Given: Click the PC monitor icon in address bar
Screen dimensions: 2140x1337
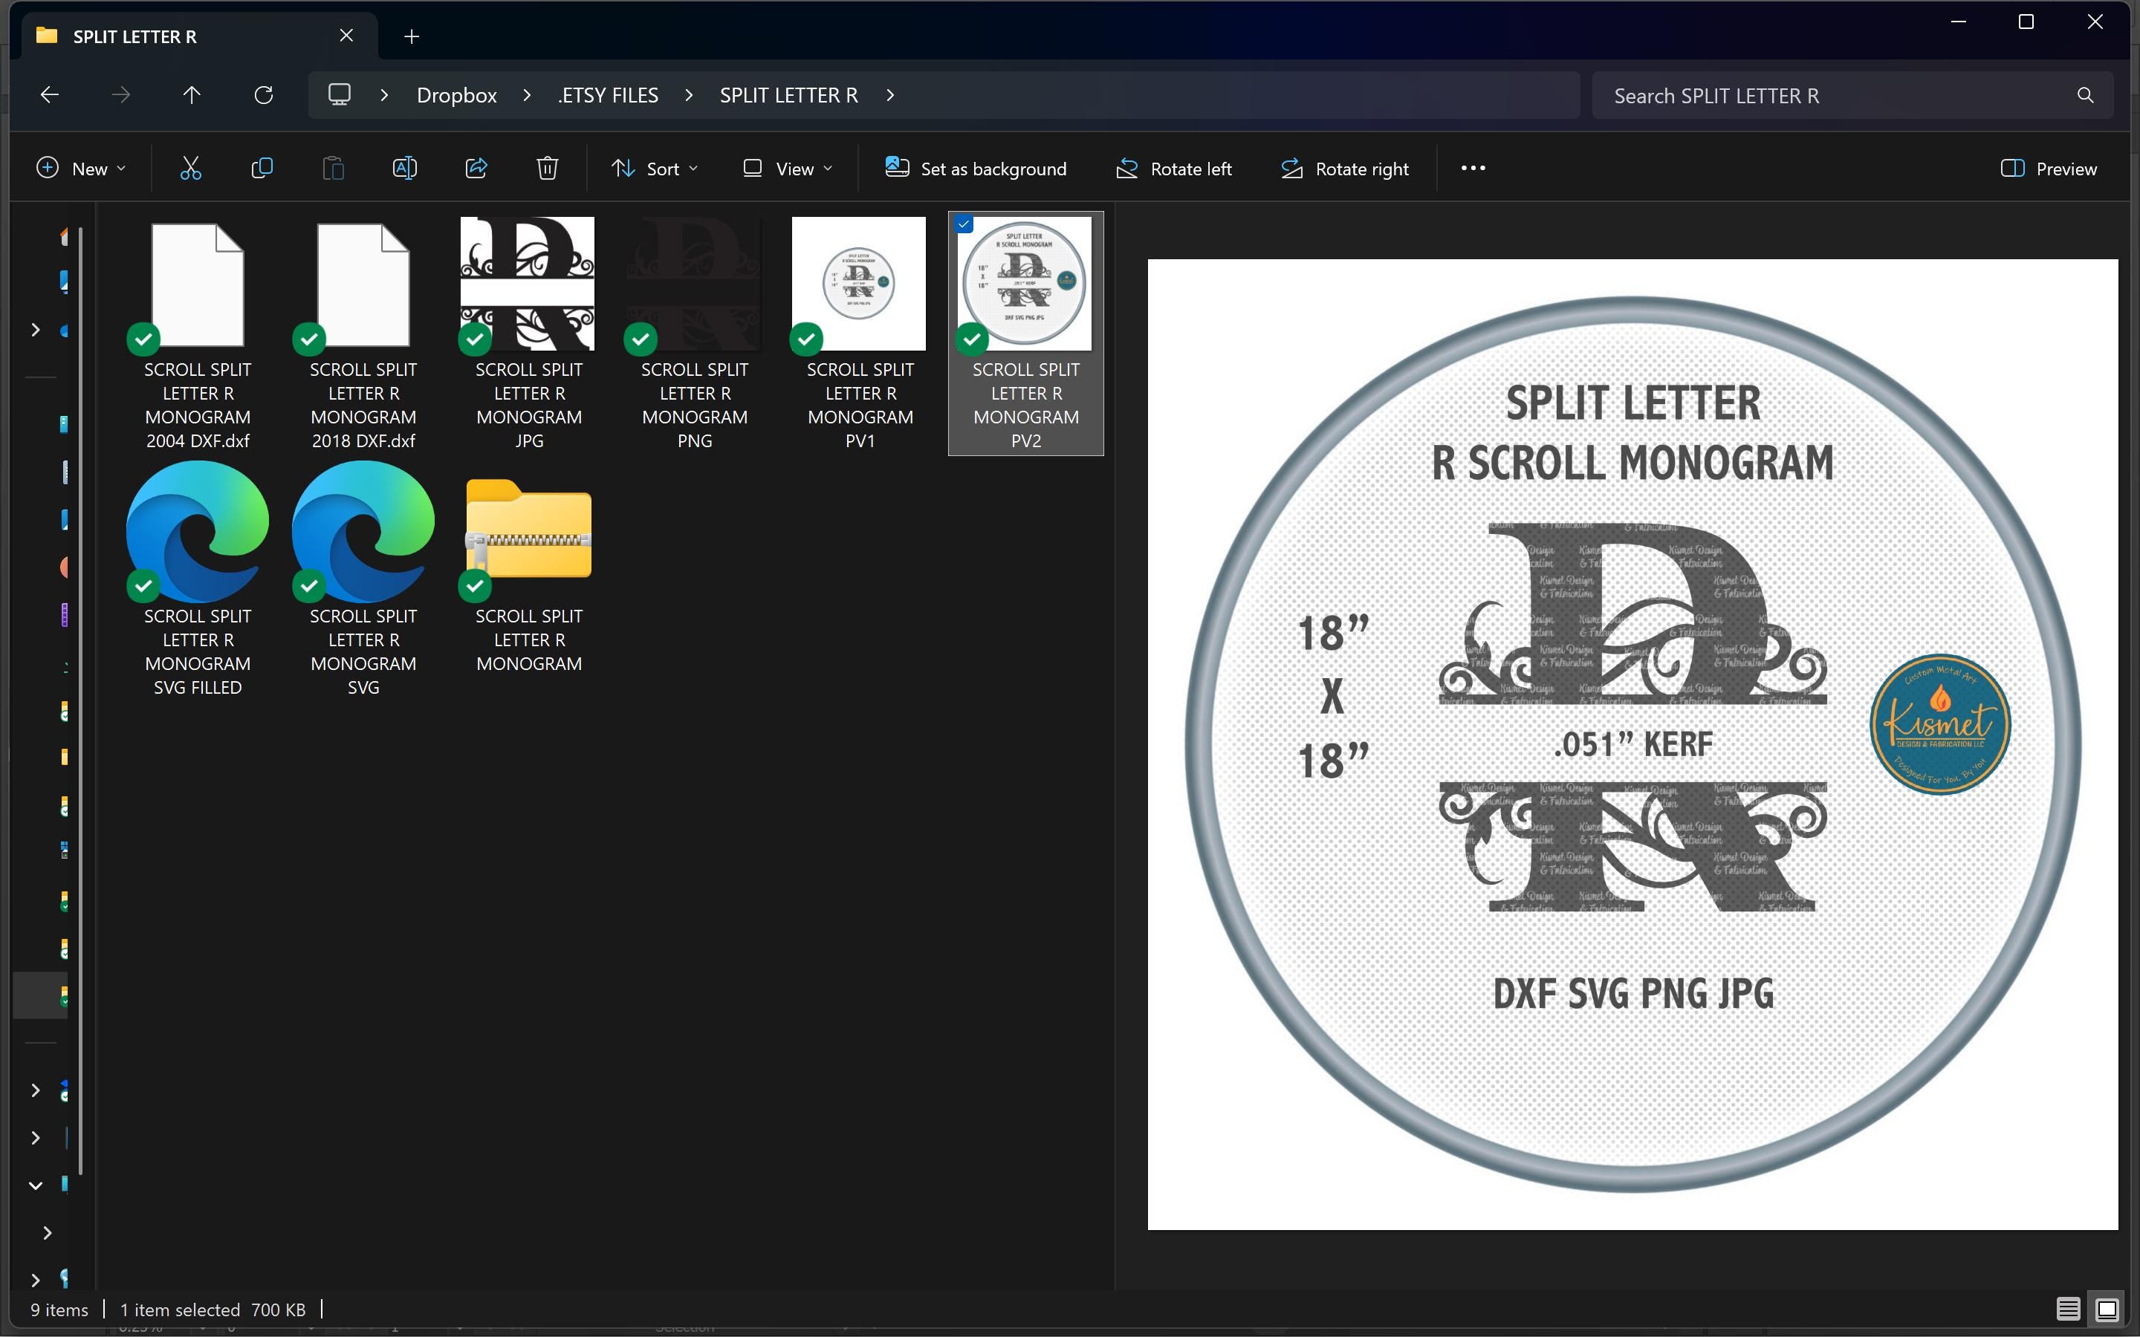Looking at the screenshot, I should pyautogui.click(x=340, y=94).
